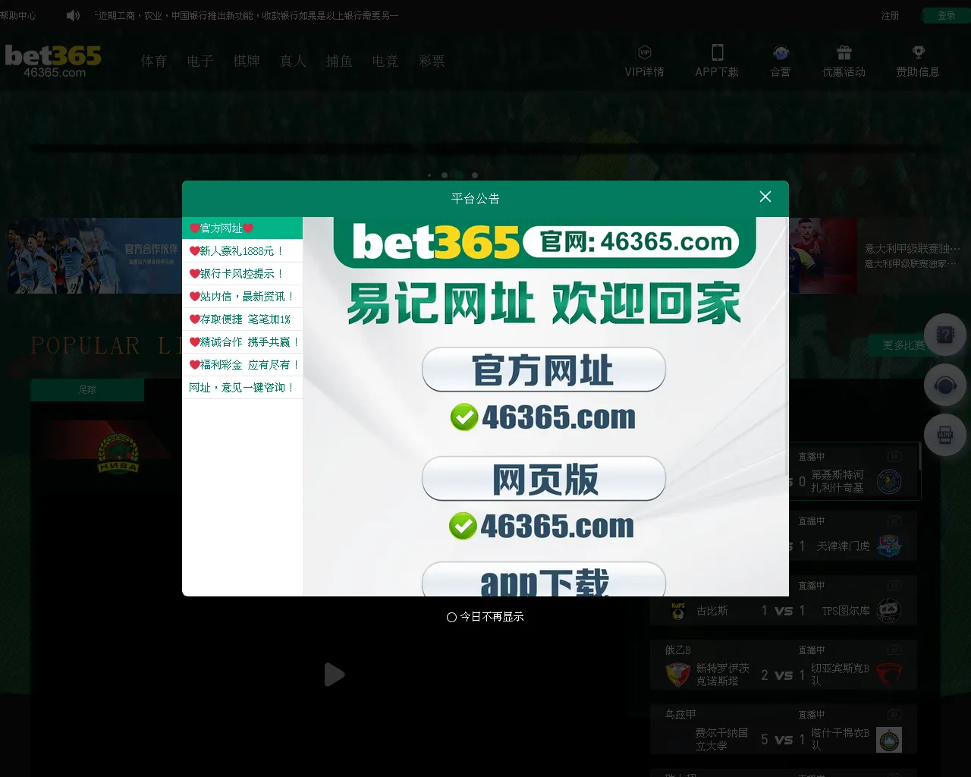Viewport: 971px width, 777px height.
Task: Mute the announcement speaker icon
Action: pos(73,15)
